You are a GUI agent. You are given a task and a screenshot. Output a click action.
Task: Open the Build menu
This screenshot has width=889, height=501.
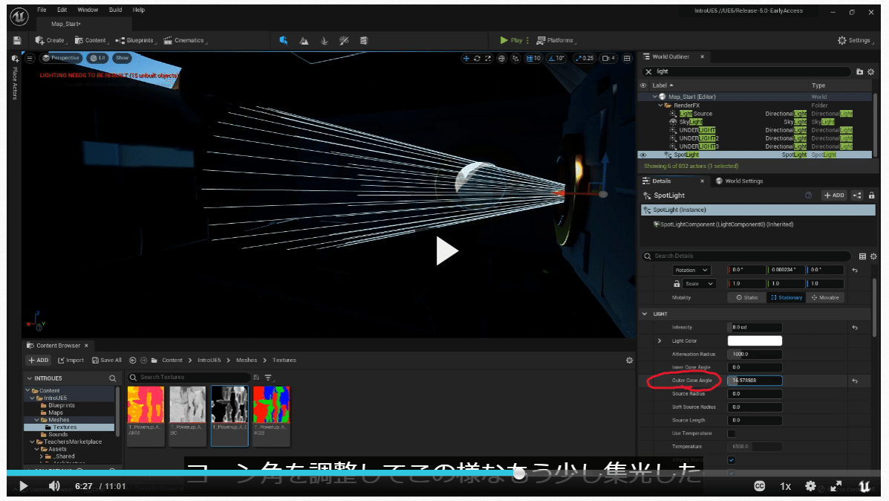pos(115,10)
